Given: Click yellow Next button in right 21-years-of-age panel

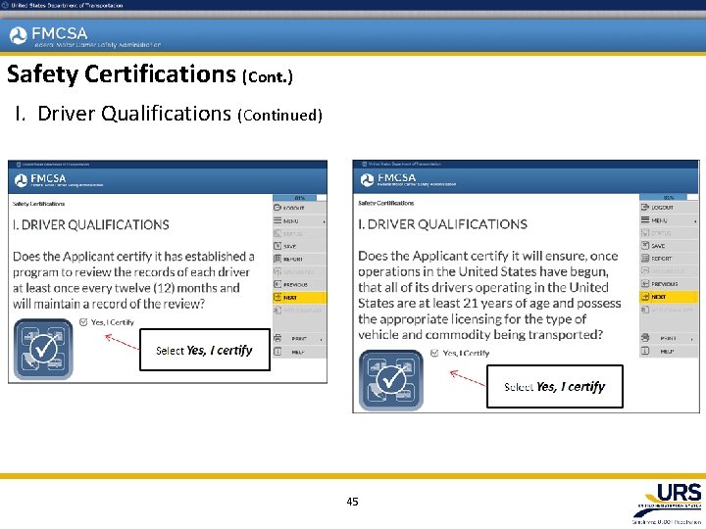Looking at the screenshot, I should tap(669, 297).
